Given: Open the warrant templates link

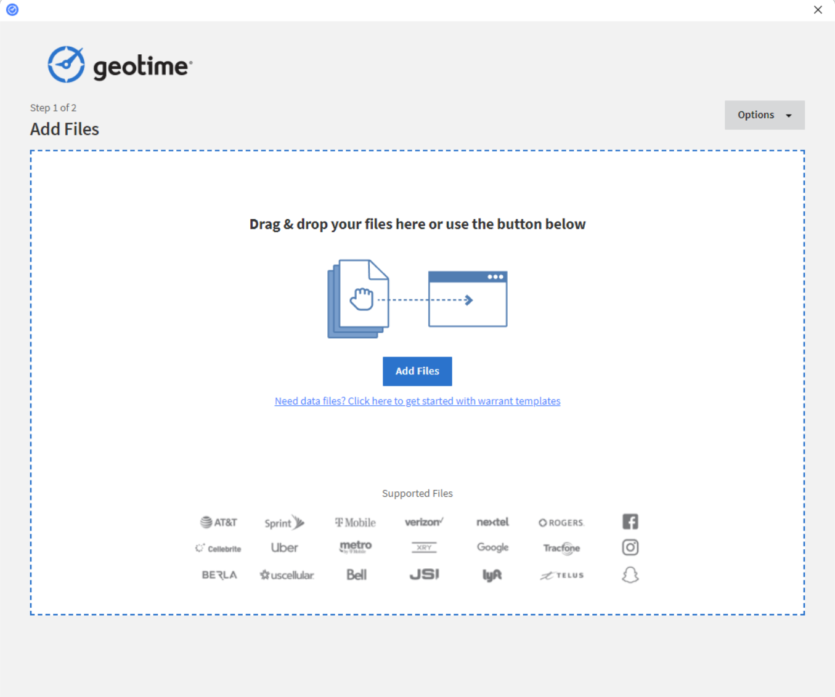Looking at the screenshot, I should (x=417, y=401).
